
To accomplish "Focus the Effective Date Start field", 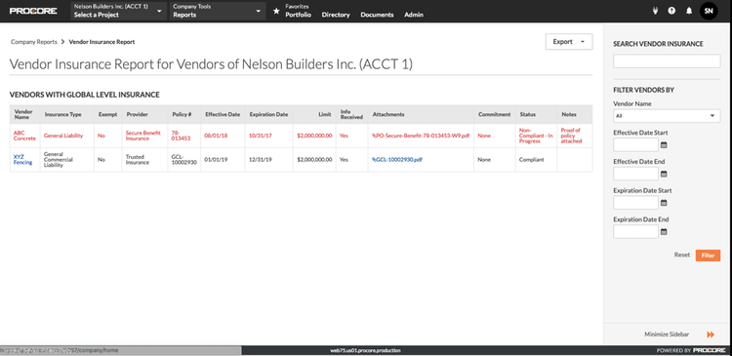I will click(635, 145).
